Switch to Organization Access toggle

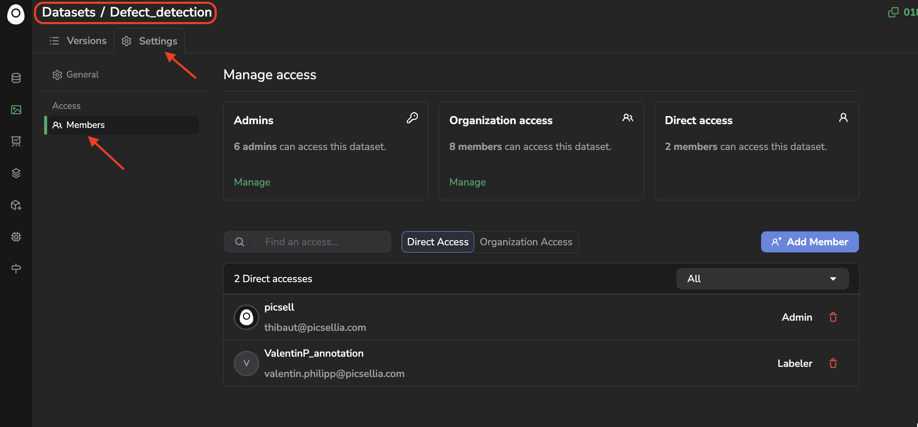526,242
